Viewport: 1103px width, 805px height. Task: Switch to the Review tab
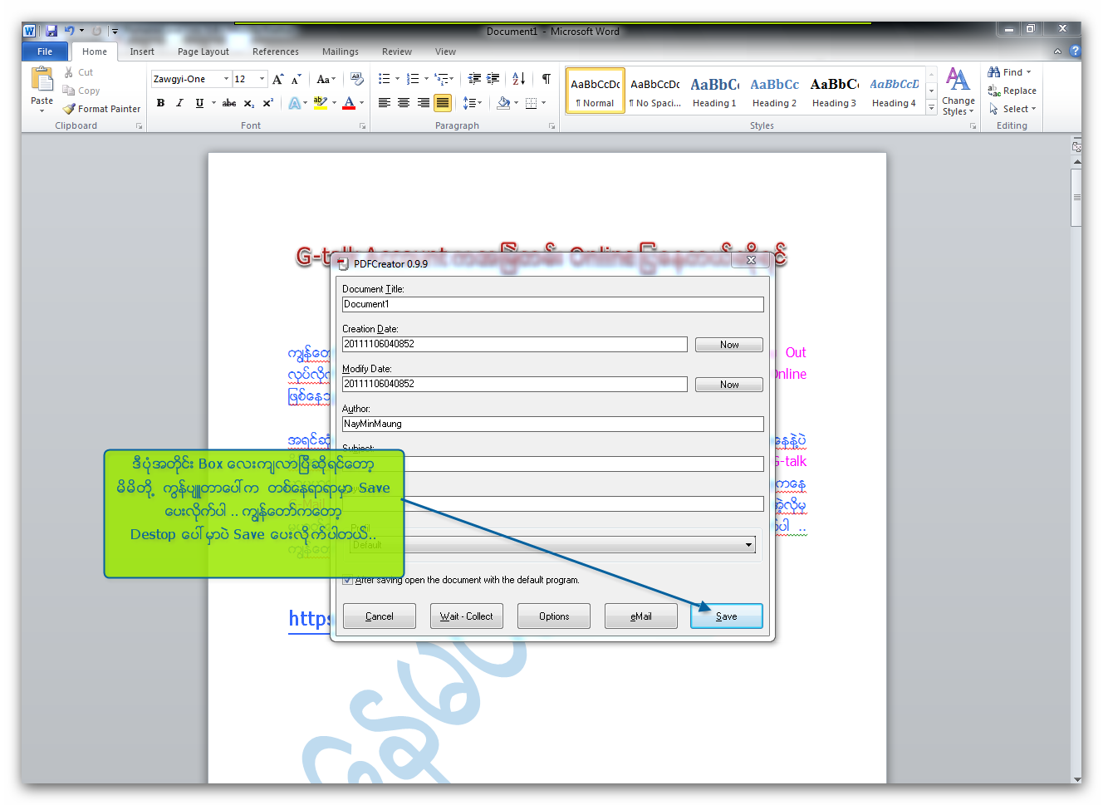(397, 52)
